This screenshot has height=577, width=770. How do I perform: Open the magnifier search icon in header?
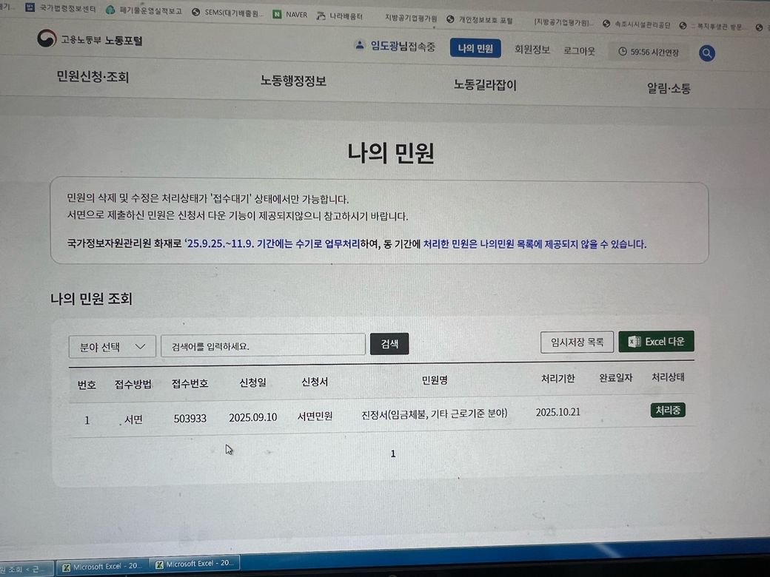tap(706, 53)
